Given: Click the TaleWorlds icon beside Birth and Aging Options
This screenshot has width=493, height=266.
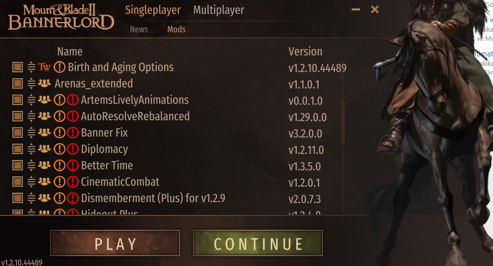Looking at the screenshot, I should click(44, 67).
